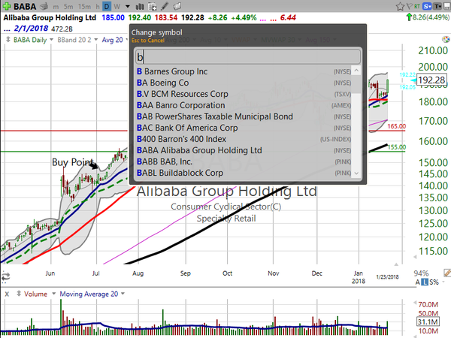
Task: Click the green plus add-symbol icon
Action: 6,6
